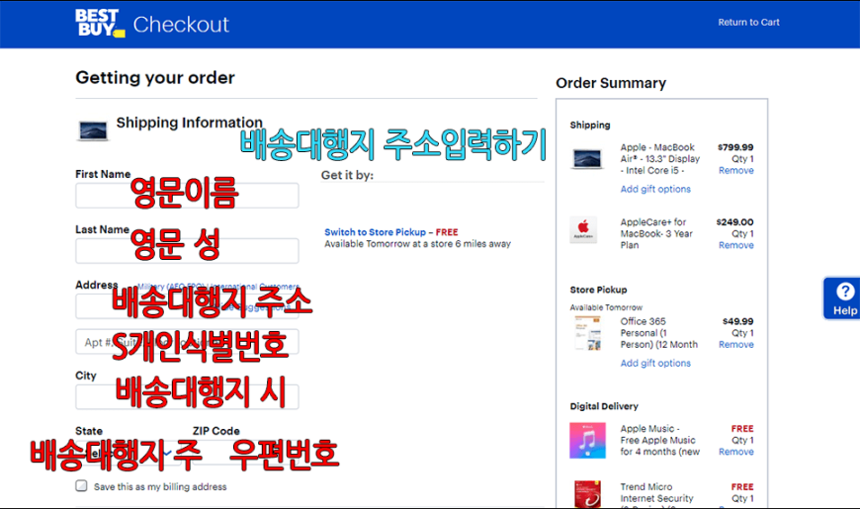Open the State dropdown

pos(129,453)
